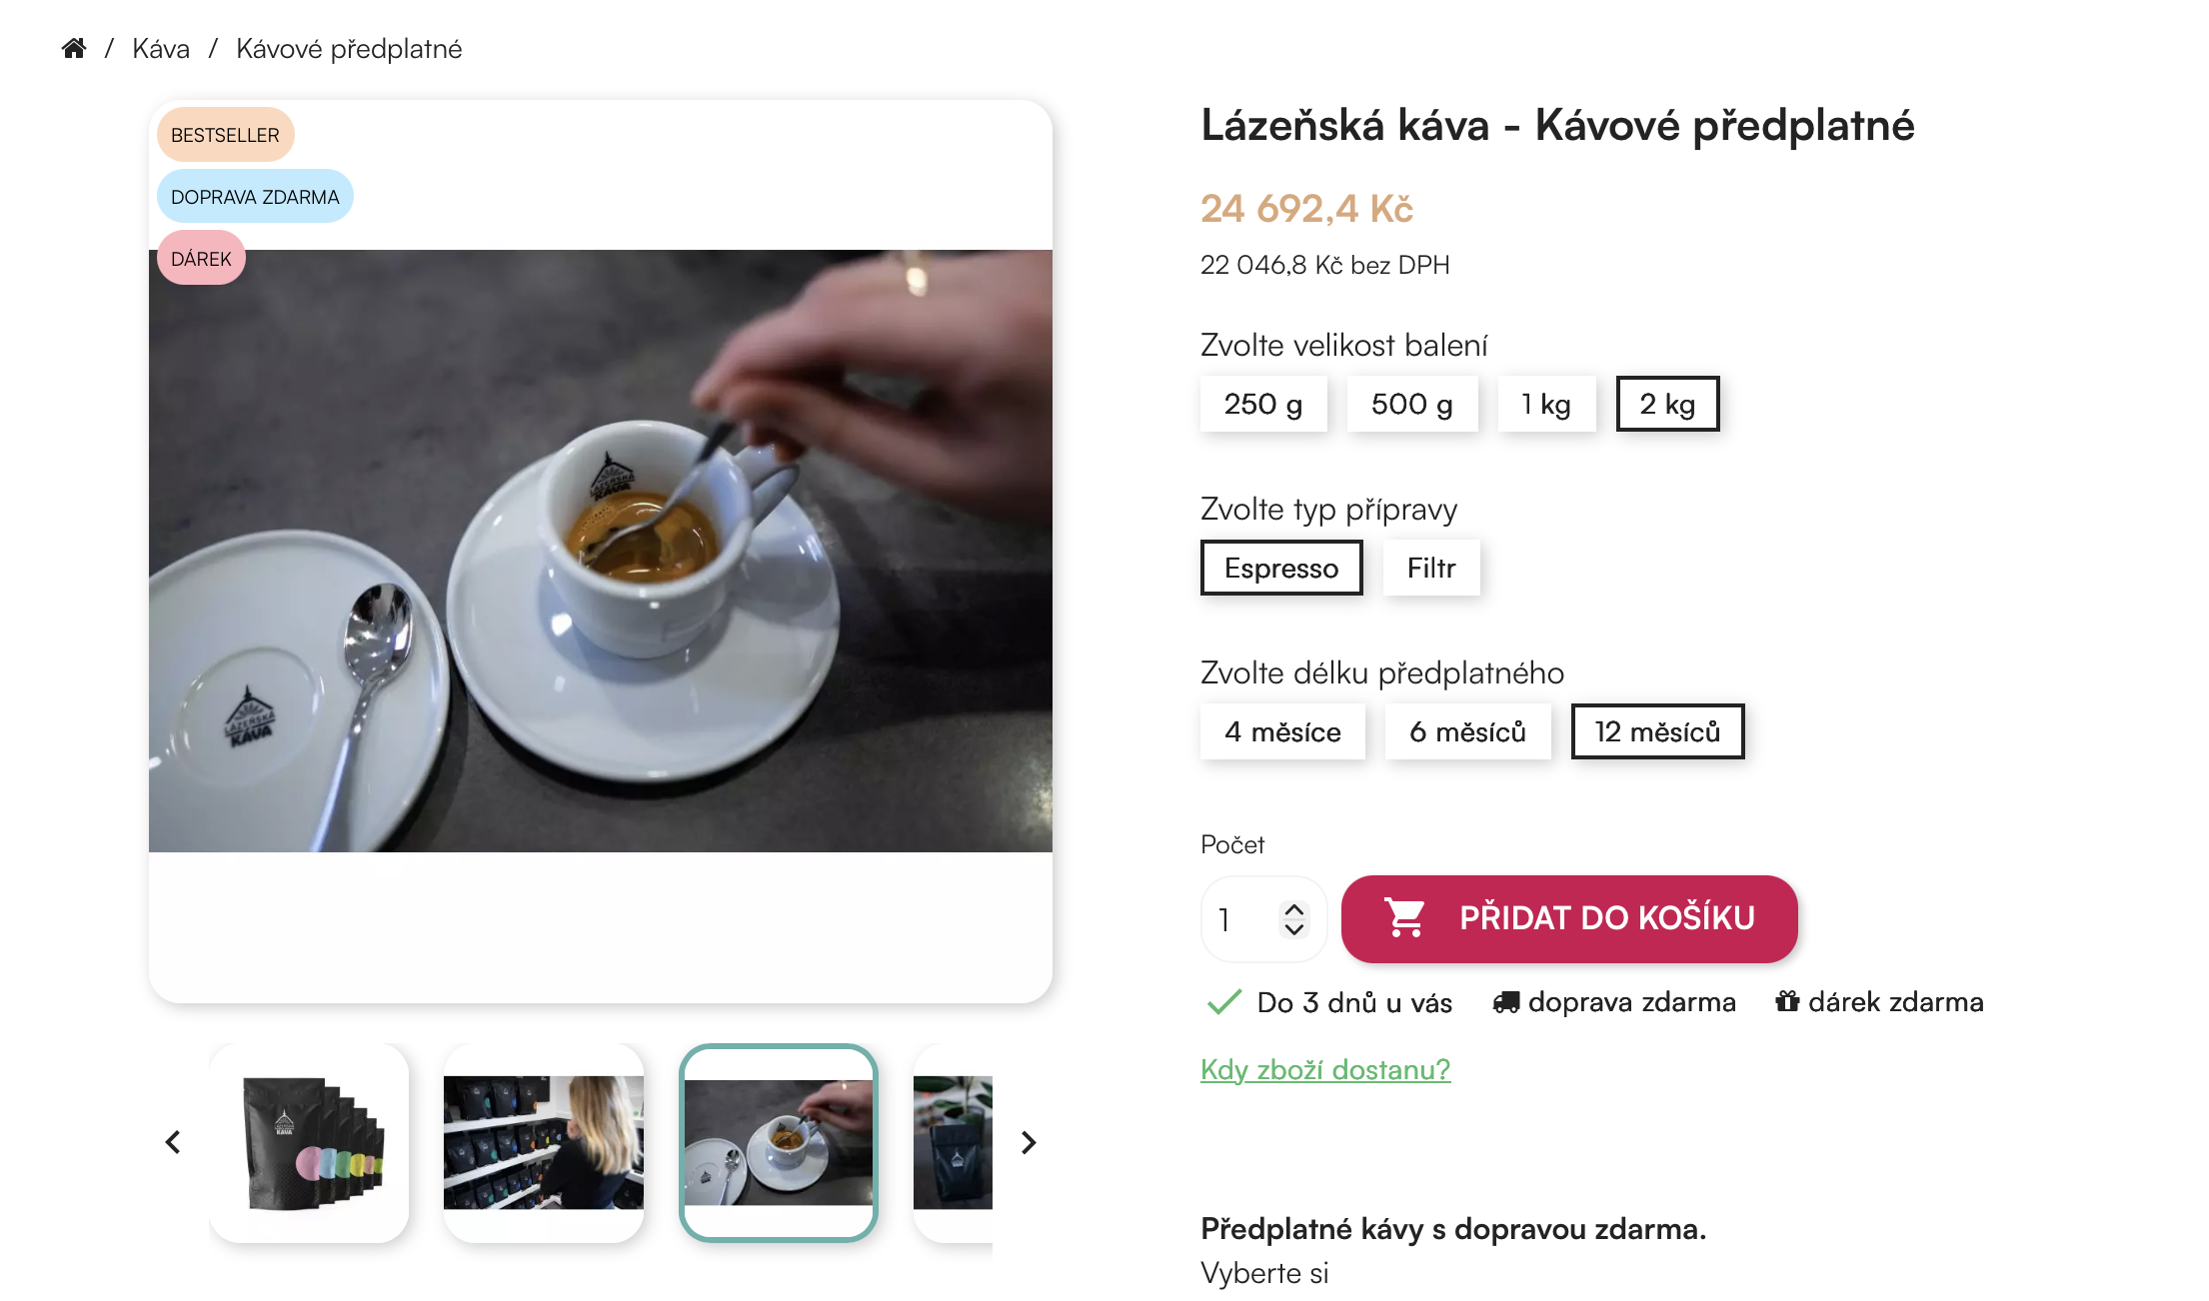The height and width of the screenshot is (1301, 2209).
Task: Choose the 4 měsíce subscription length
Action: point(1282,731)
